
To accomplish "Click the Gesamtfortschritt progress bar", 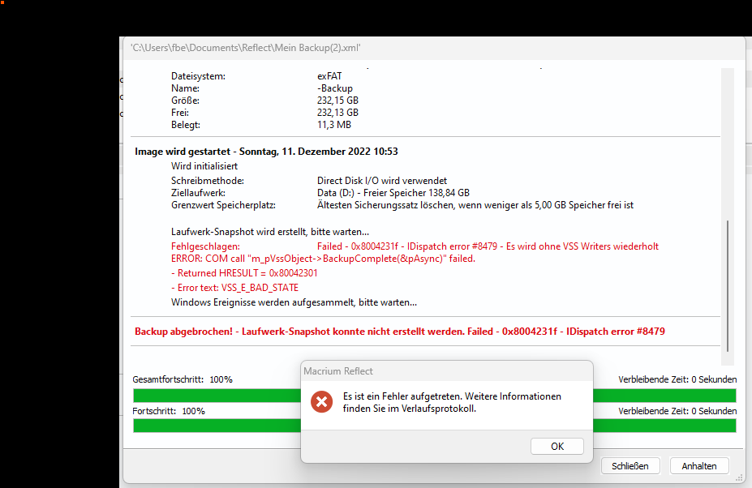I will (435, 396).
